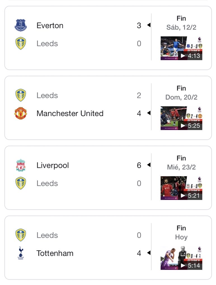216x285 pixels.
Task: Click Leeds crest in Manchester United match
Action: [21, 95]
